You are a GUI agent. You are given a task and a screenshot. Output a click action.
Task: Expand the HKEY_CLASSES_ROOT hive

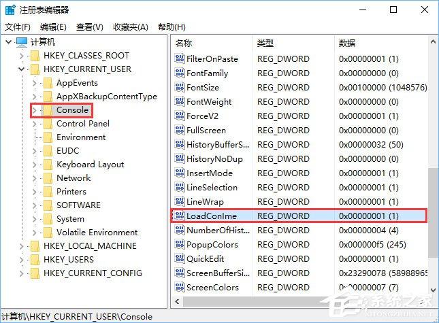21,56
